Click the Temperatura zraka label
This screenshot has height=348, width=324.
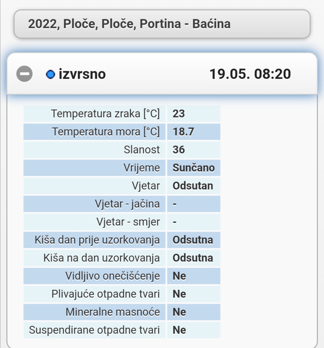(105, 114)
